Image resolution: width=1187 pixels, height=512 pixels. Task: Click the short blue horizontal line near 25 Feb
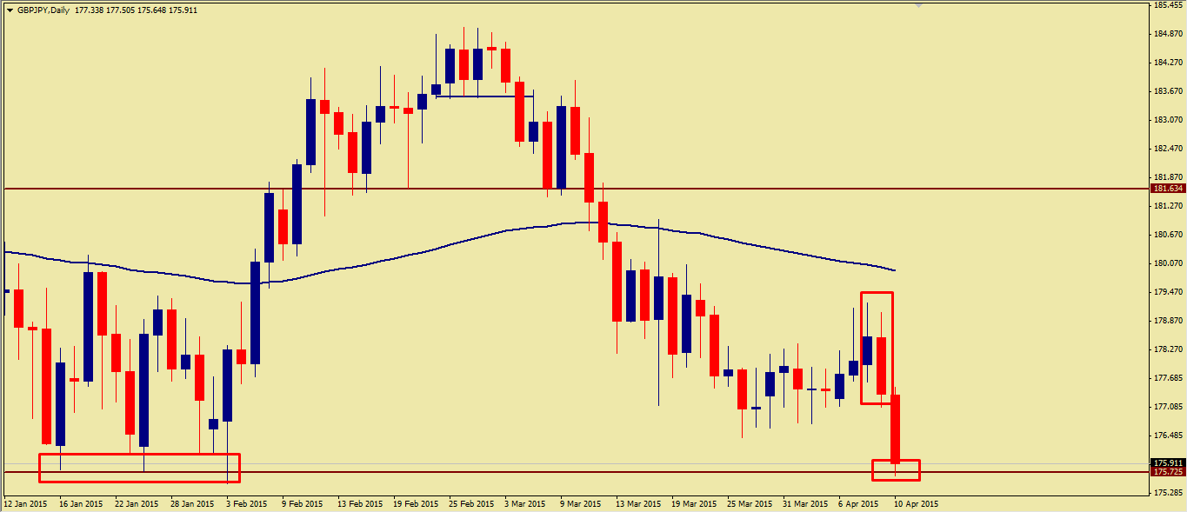pos(483,96)
